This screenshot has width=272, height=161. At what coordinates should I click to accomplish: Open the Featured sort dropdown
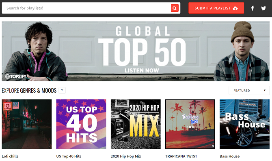click(x=249, y=91)
